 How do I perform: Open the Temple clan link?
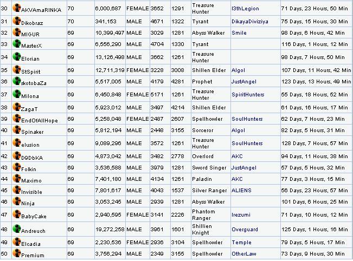241,243
